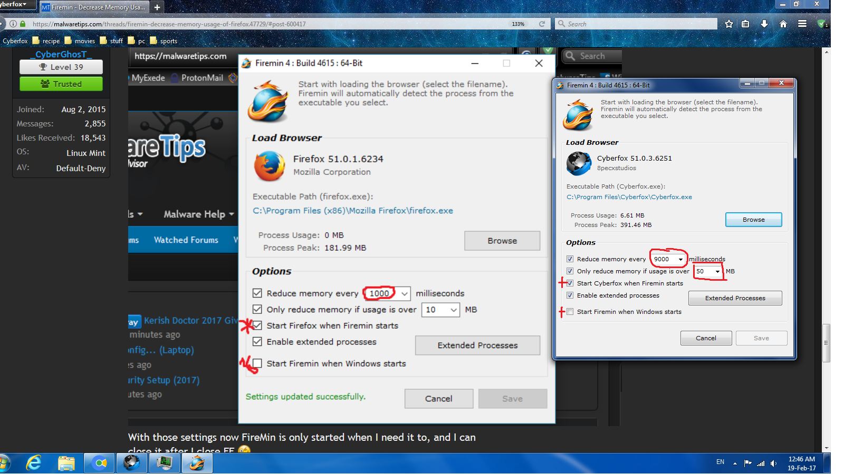Screen dimensions: 844x474
Task: Open the stuff bookmark folder
Action: tap(111, 41)
